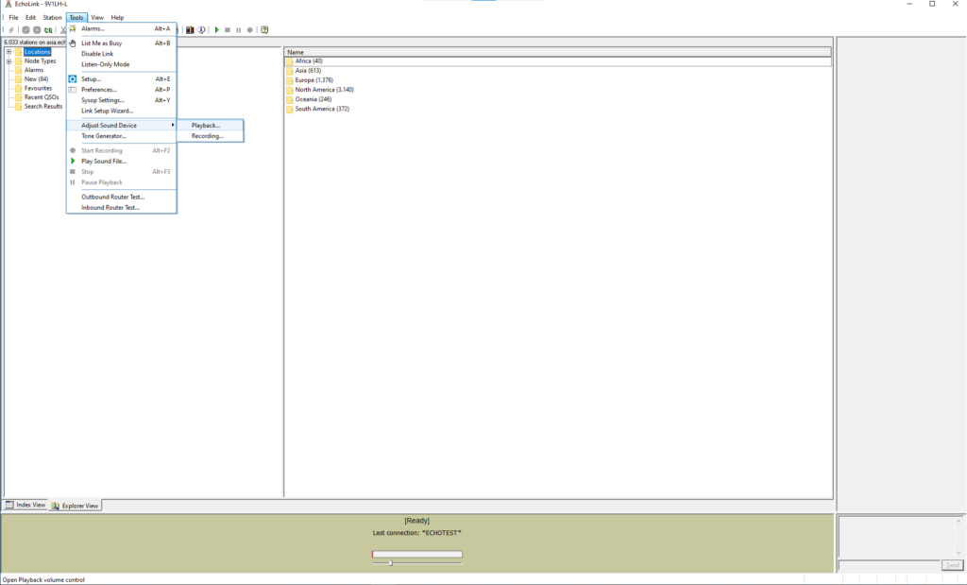This screenshot has width=967, height=585.
Task: Click the pause icon in the toolbar
Action: click(x=239, y=29)
